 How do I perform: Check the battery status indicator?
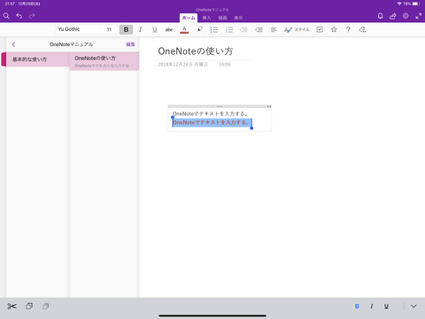[x=416, y=4]
